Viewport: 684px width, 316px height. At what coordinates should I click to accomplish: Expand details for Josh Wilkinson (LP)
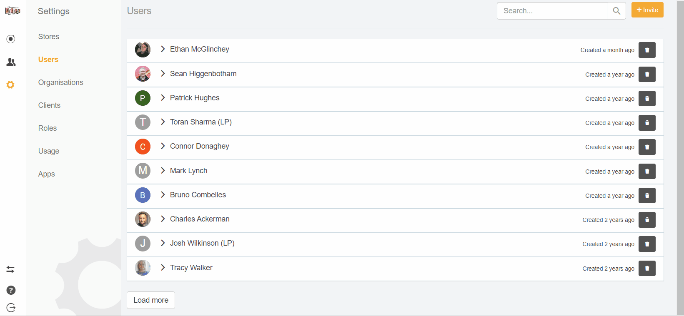(x=163, y=243)
